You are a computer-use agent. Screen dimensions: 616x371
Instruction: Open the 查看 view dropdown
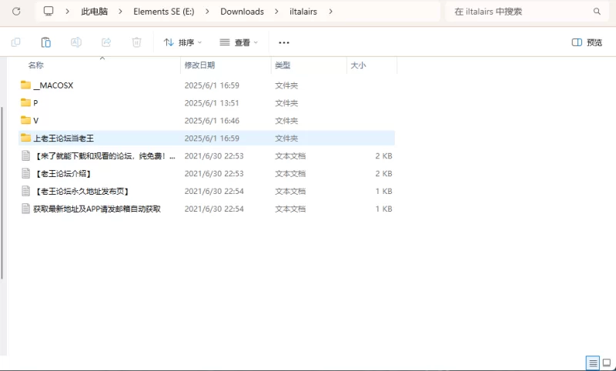coord(239,42)
